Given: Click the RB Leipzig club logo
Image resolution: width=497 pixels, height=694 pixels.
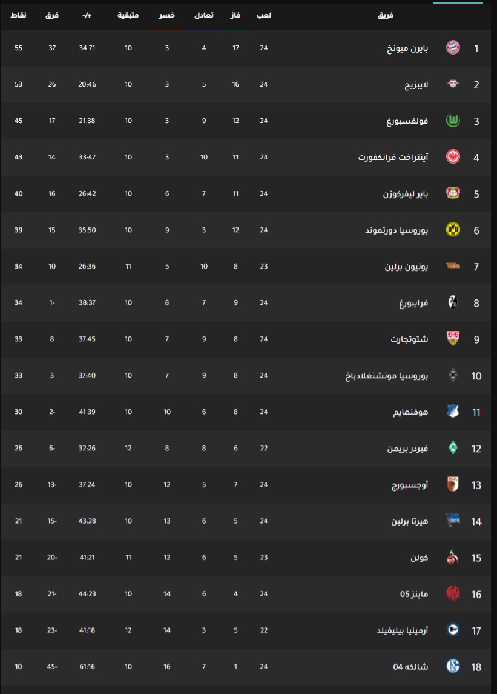Looking at the screenshot, I should pyautogui.click(x=453, y=84).
